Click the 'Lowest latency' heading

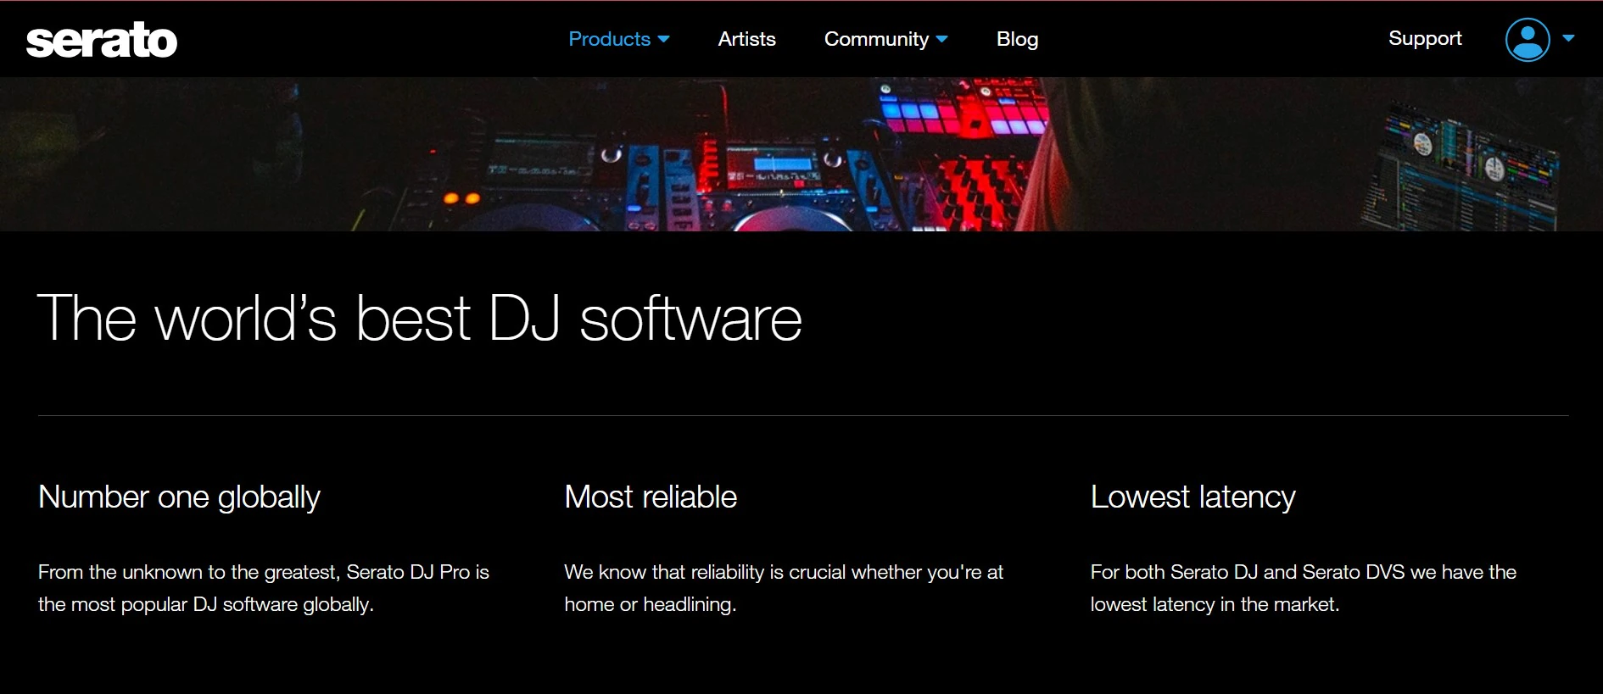1192,497
